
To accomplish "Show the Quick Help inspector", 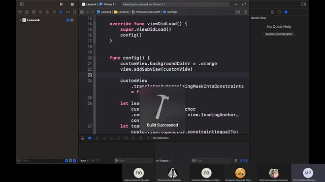I will (286, 12).
